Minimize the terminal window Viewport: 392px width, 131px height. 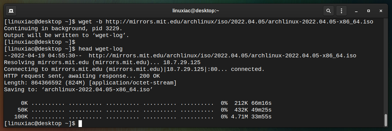(356, 11)
